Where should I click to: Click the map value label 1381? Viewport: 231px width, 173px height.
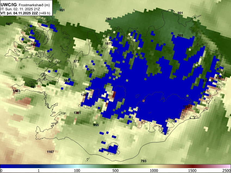77,113
